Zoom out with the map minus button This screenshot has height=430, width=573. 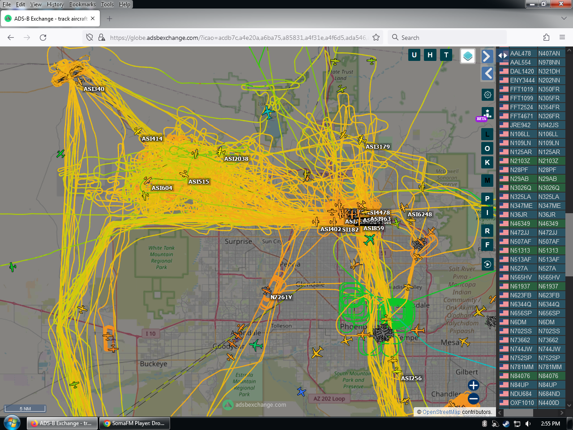point(473,398)
